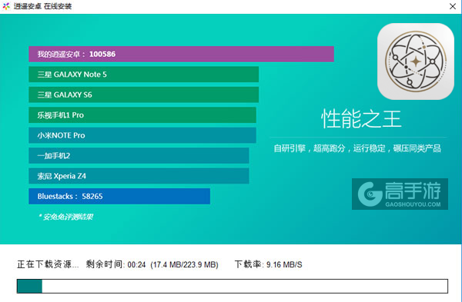The image size is (462, 302).
Task: Click the 逍遥安卓 在线安装 window title
Action: (42, 6)
